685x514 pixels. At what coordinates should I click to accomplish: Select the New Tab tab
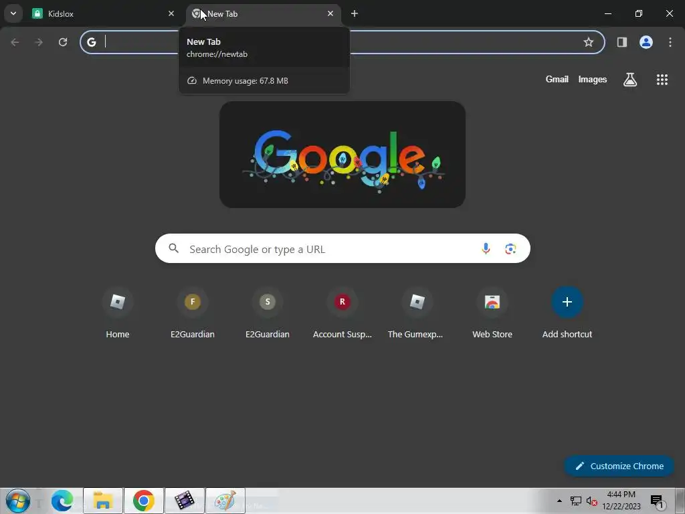click(264, 13)
